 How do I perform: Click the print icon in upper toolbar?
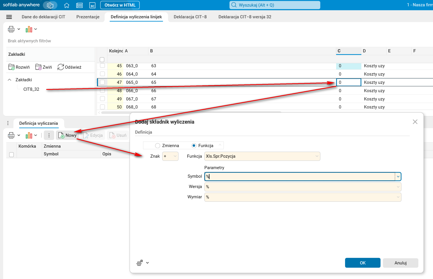click(x=11, y=29)
